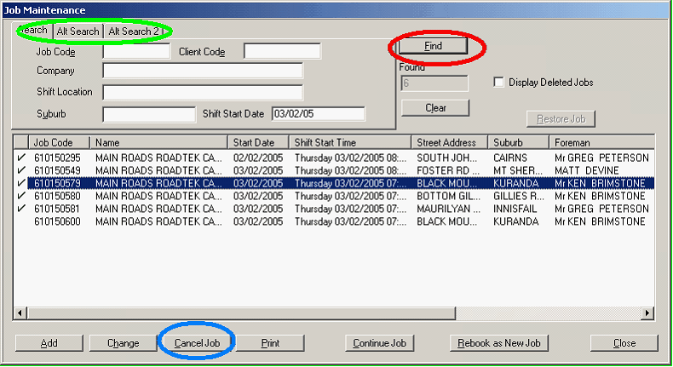This screenshot has height=367, width=673.
Task: Click Rebook as New Job
Action: tap(499, 343)
